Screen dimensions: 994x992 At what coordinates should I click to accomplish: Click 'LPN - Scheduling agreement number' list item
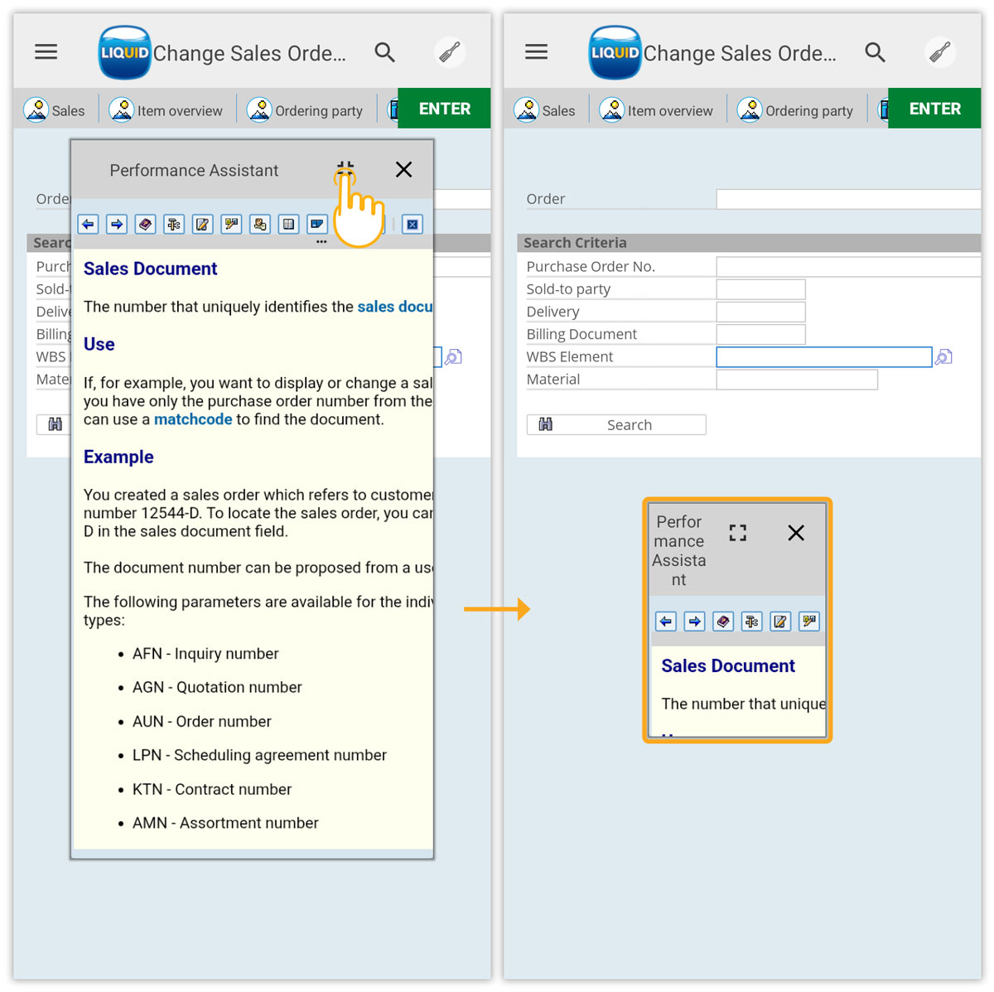(259, 755)
